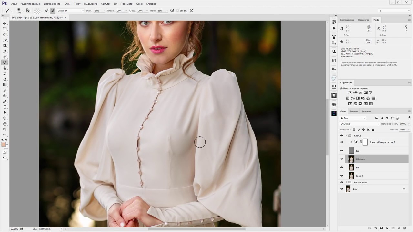Select the Rectangular Marquee tool
The width and height of the screenshot is (413, 232).
click(5, 29)
